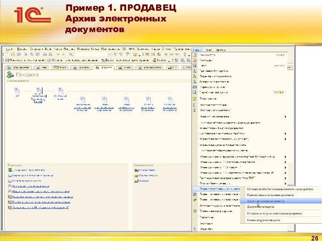Viewport: 322px width, 241px height.
Task: Open the search field dropdown in the toolbar
Action: coord(110,54)
